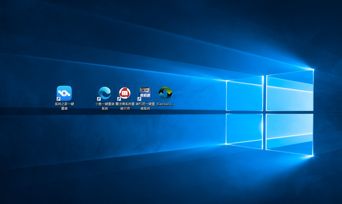This screenshot has width=342, height=204.
Task: Click the 装机吧一键重装系统 shortcut icon
Action: click(145, 93)
